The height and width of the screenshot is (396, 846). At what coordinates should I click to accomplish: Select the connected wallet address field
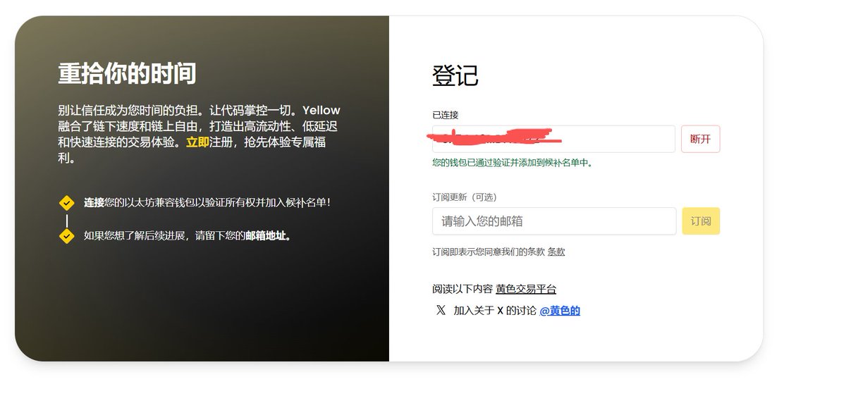[554, 139]
